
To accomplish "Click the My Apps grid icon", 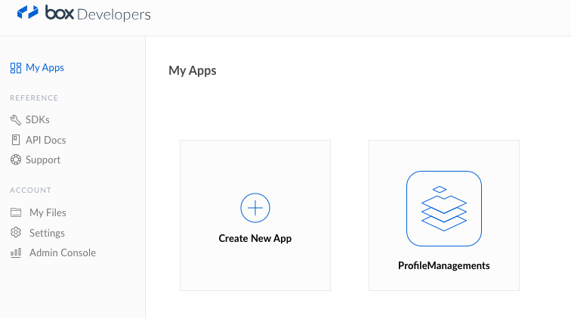I will 16,68.
